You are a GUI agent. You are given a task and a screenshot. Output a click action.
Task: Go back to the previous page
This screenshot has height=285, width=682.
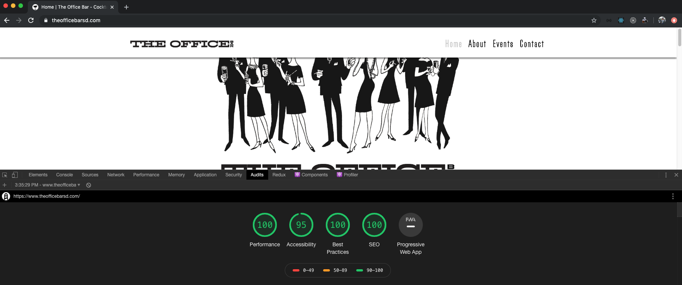7,20
